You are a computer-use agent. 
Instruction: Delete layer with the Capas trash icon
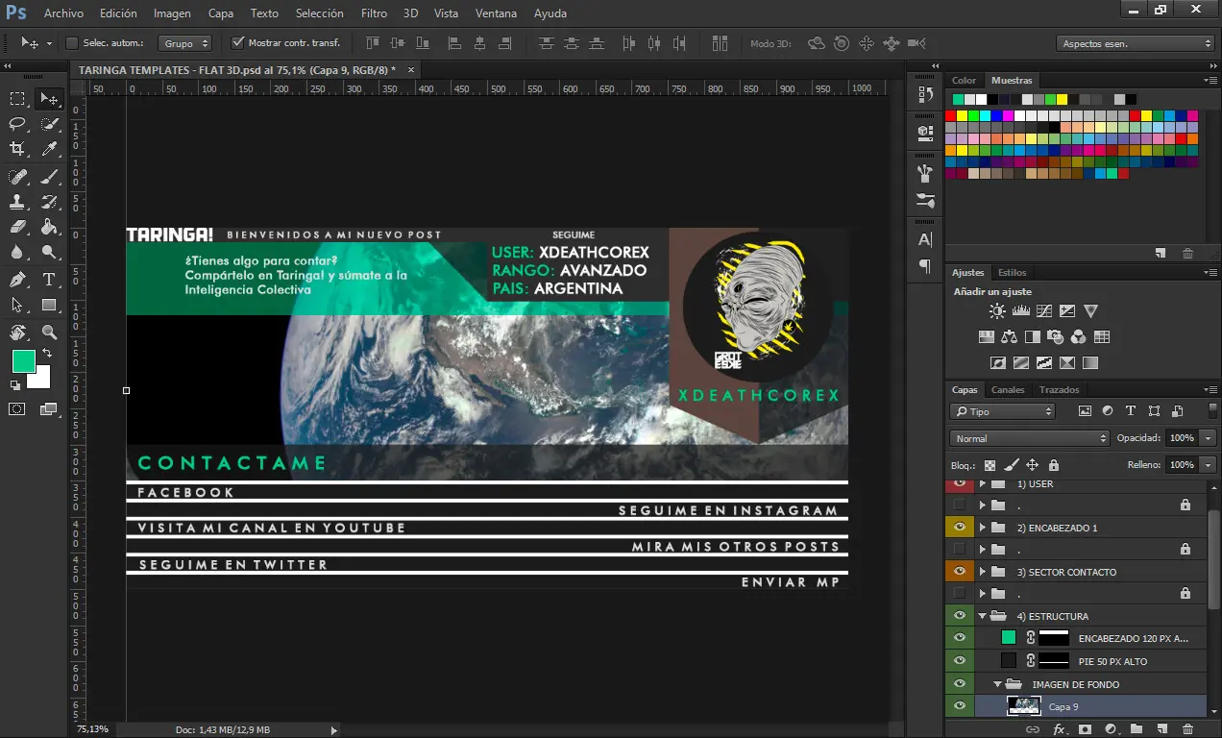coord(1188,729)
